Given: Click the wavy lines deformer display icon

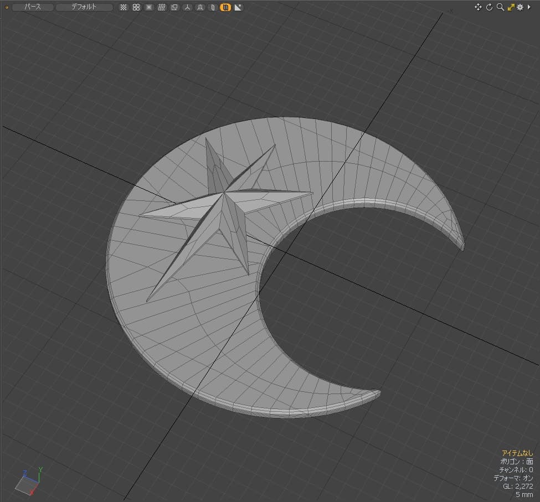Looking at the screenshot, I should 162,7.
